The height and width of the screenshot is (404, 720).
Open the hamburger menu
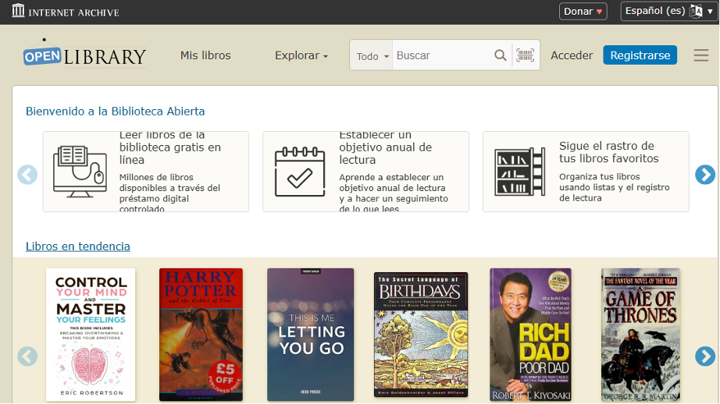pos(700,55)
